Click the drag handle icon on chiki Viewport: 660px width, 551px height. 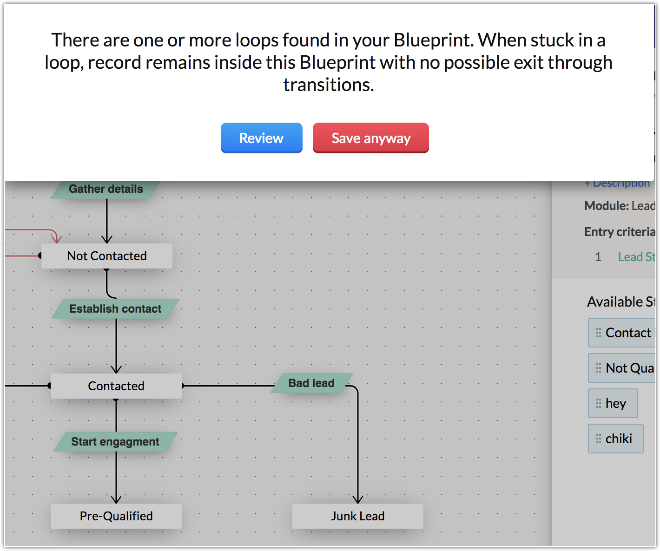pos(599,439)
